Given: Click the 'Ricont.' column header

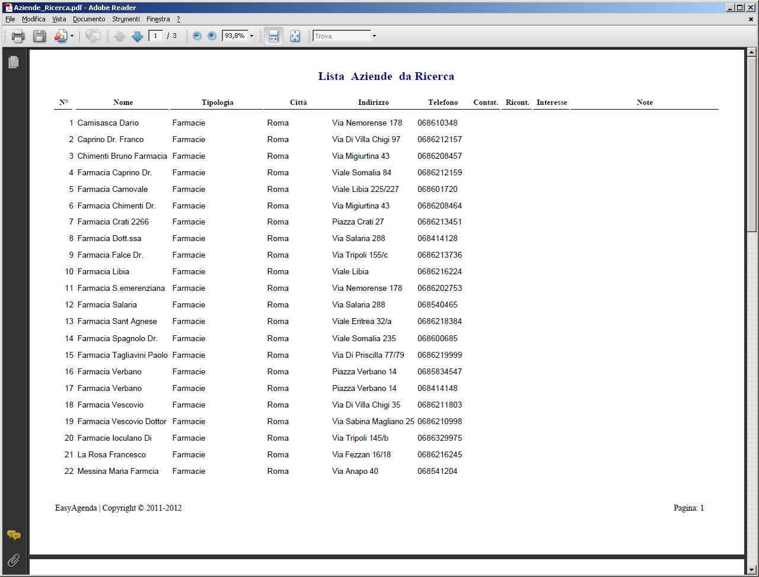Looking at the screenshot, I should tap(518, 102).
